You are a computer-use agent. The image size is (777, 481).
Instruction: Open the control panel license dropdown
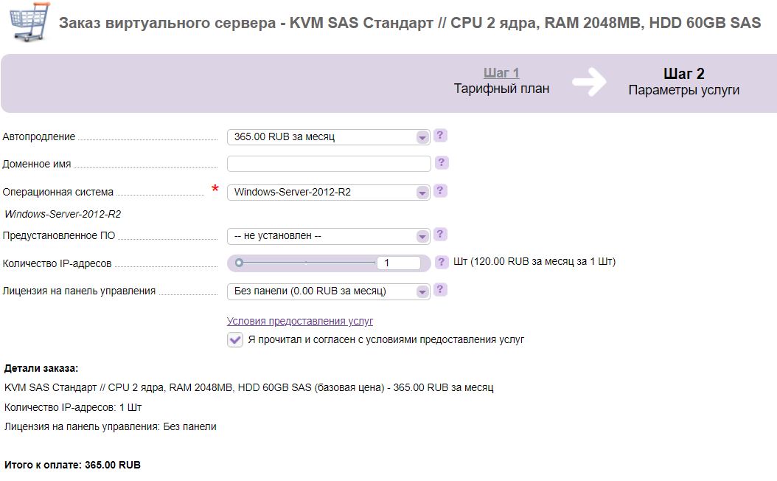point(329,291)
